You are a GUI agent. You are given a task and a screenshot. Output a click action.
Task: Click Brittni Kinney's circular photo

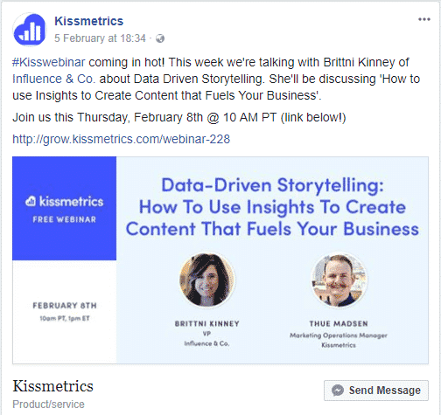click(x=207, y=280)
